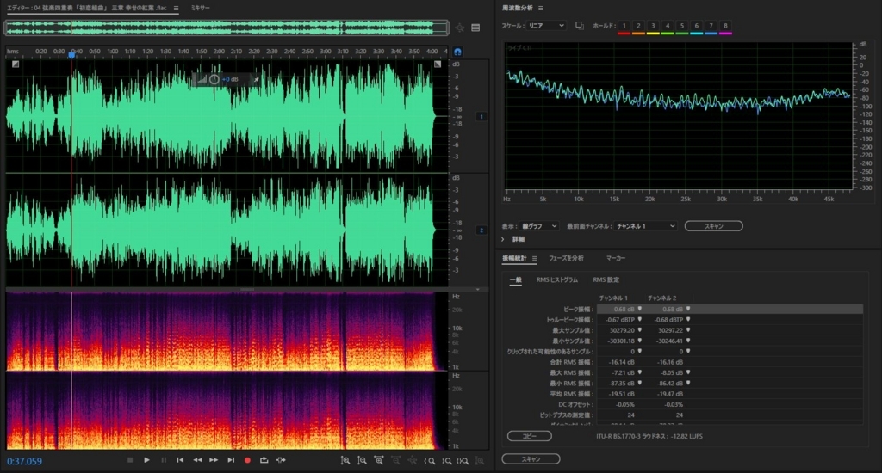
Task: Click the icon beside the overview navigator
Action: 460,28
